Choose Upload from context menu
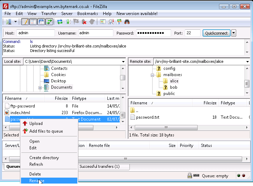Viewport: 253px width, 186px height. (x=49, y=124)
